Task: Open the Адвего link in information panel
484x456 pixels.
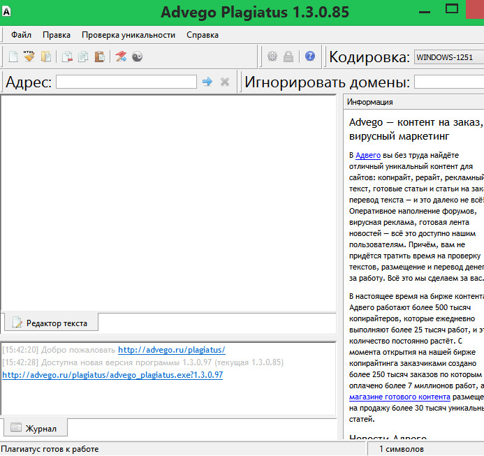Action: tap(368, 155)
